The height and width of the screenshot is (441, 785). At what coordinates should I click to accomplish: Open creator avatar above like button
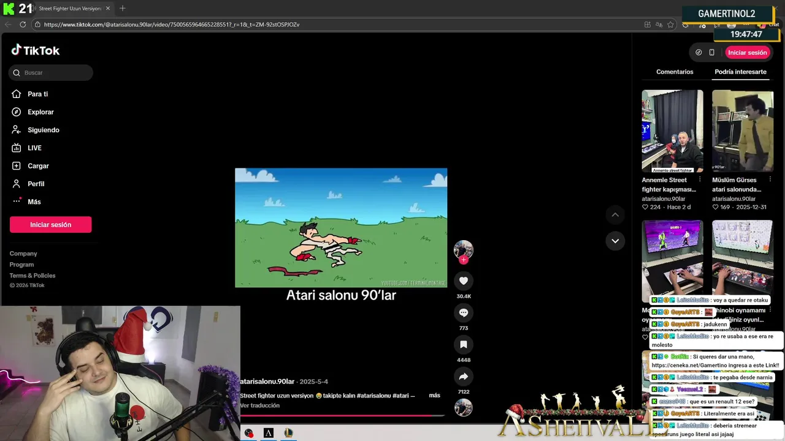(x=464, y=249)
